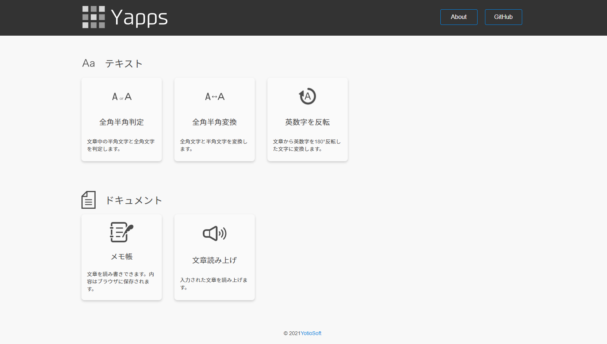Click the 全角半角変換 card description text
Screen dimensions: 607x344
coord(214,145)
